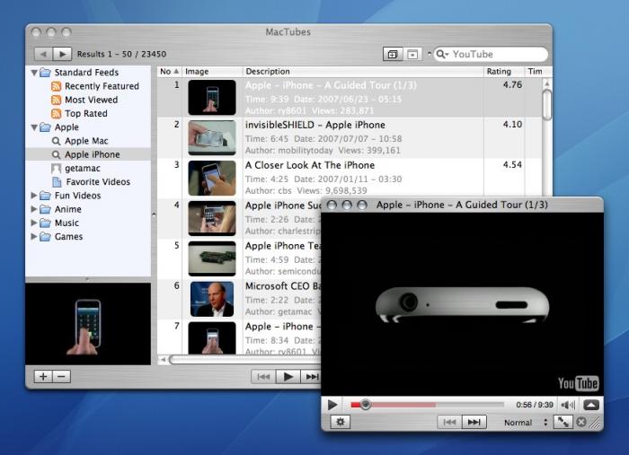Play the video in the player window
The height and width of the screenshot is (455, 629).
point(332,405)
